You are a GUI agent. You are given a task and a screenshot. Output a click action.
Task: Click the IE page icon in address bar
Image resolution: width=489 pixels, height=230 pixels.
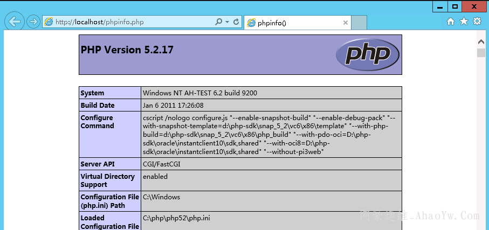pos(49,22)
